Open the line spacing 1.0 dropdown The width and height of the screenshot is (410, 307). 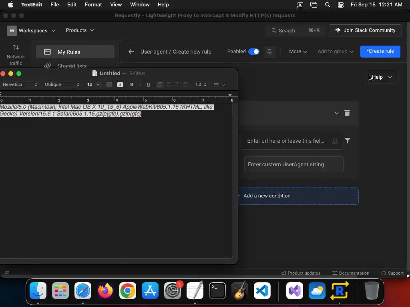click(201, 85)
